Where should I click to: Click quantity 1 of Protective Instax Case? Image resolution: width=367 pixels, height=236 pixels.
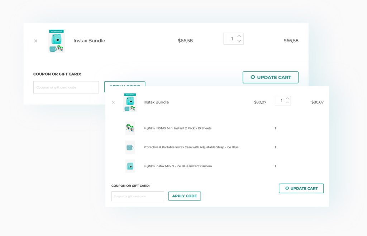click(275, 147)
